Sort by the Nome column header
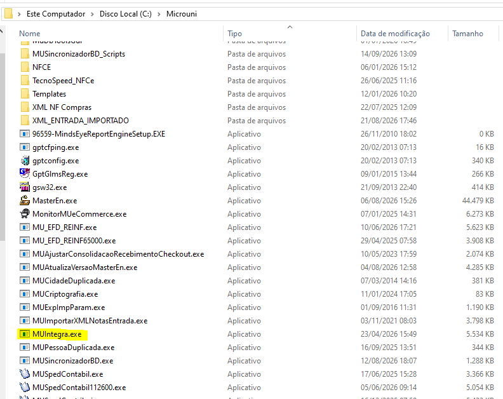 (x=29, y=34)
